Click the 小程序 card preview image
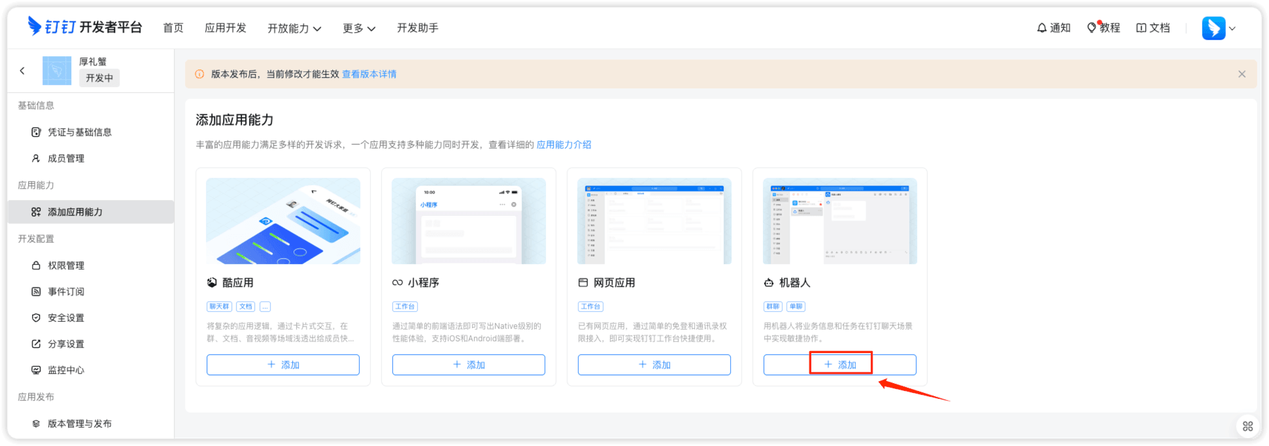 [x=469, y=221]
